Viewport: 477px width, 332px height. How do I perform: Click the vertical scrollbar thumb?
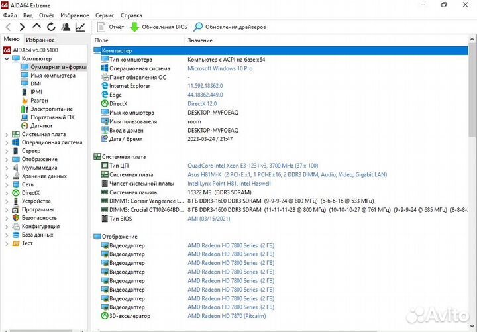(x=472, y=89)
